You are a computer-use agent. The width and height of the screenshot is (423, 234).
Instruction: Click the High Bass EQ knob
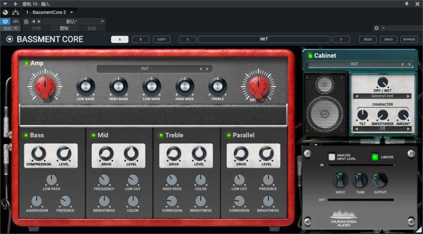pyautogui.click(x=119, y=87)
